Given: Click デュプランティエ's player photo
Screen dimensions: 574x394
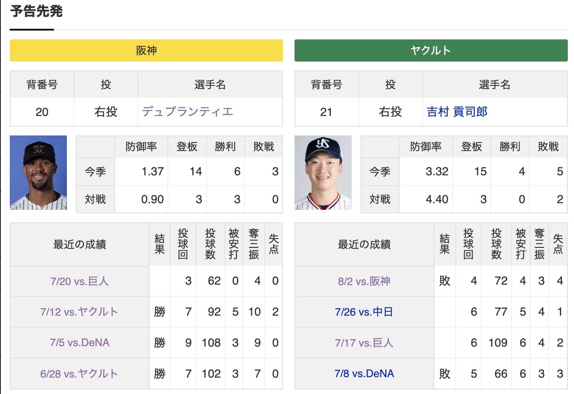Looking at the screenshot, I should coord(38,173).
